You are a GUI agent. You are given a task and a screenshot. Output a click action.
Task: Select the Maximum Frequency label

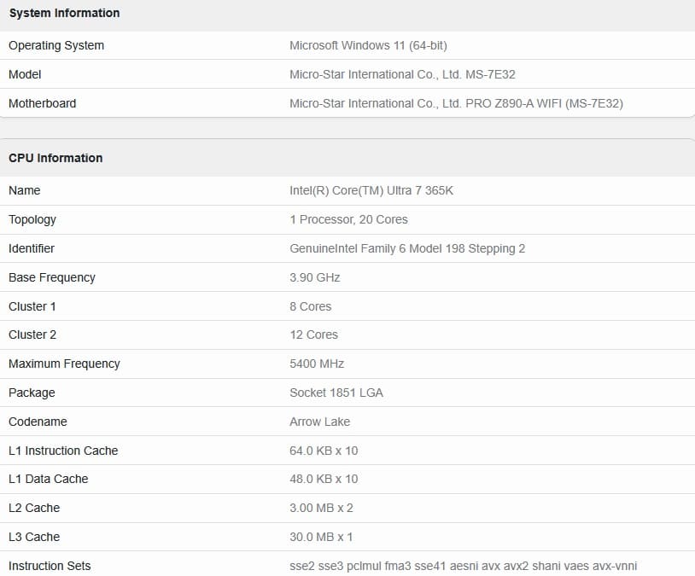click(64, 364)
